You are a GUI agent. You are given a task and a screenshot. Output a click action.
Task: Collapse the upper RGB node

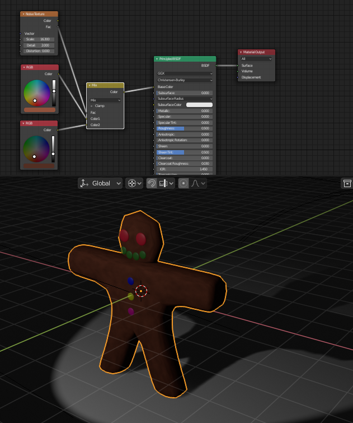(x=24, y=67)
